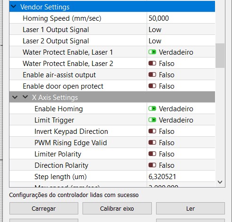Flip the Limiter Polarity switch

point(152,154)
